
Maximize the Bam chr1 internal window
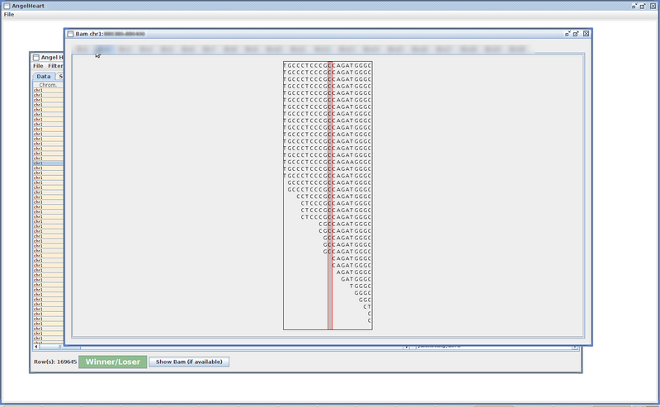coord(576,34)
